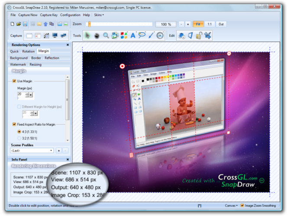Select the hand pan tool

(97, 36)
